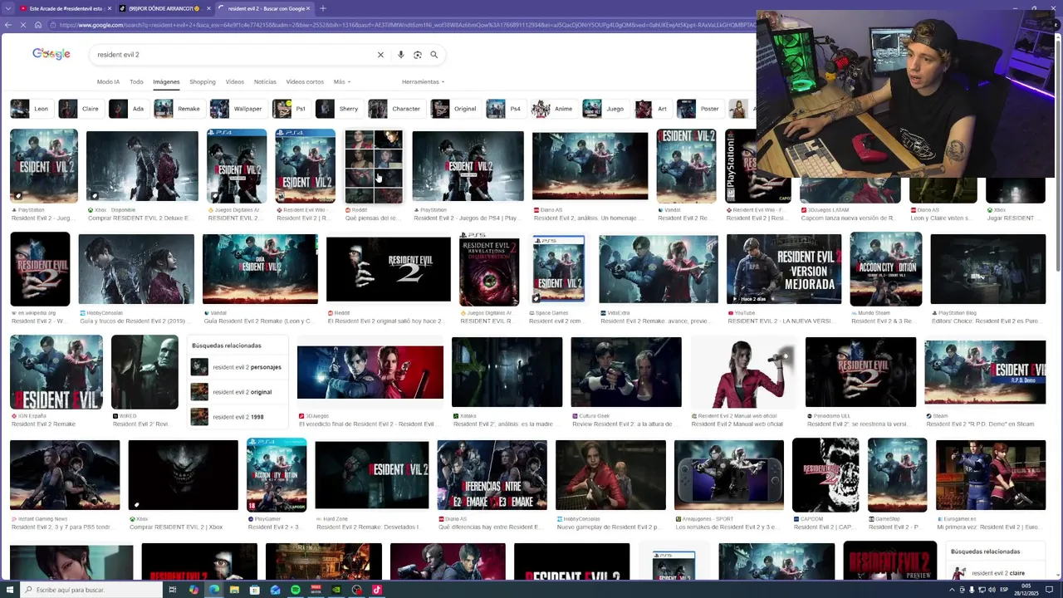Open the Mundo Steam Raccoon City Edition image
This screenshot has width=1063, height=598.
(x=885, y=269)
